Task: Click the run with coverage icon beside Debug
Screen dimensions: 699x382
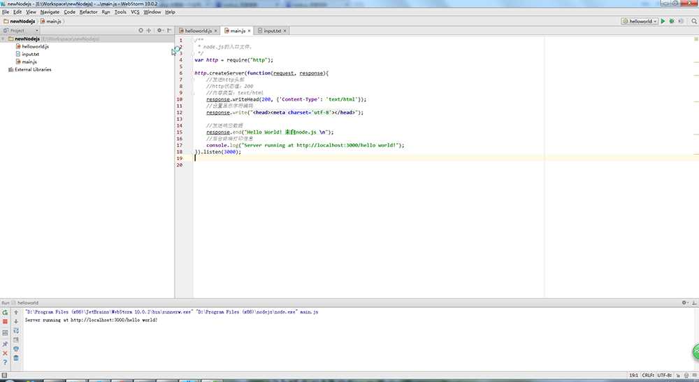Action: click(681, 21)
